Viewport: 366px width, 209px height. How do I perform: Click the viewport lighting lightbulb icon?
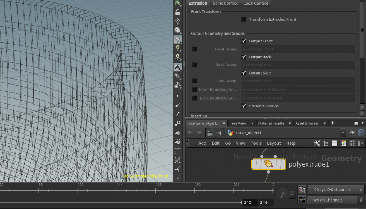pos(178,39)
